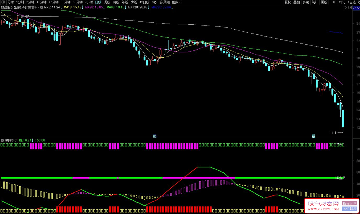Viewport: 360px width, 214px height.
Task: Click the 周J: 6.84 indicator value
Action: (x=25, y=140)
